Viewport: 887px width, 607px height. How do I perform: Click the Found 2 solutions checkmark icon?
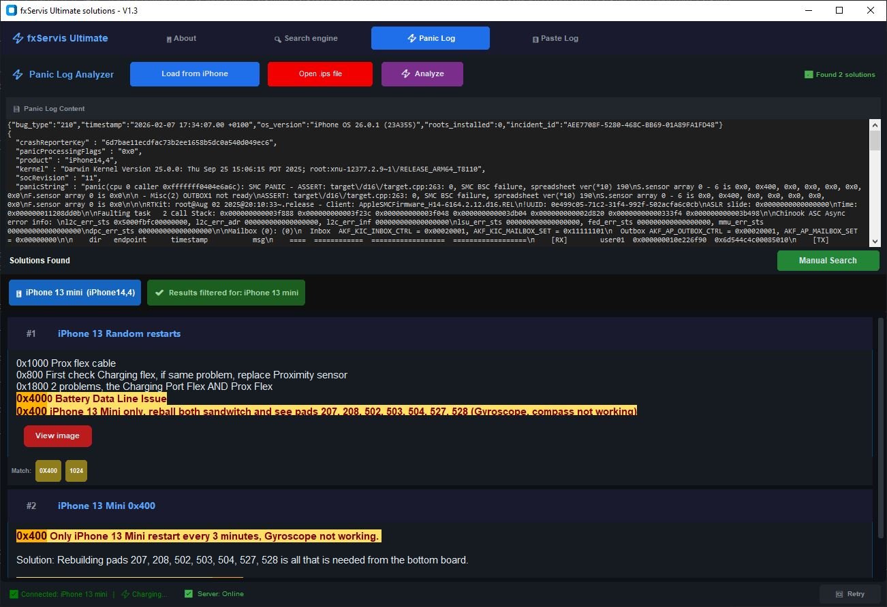click(809, 74)
